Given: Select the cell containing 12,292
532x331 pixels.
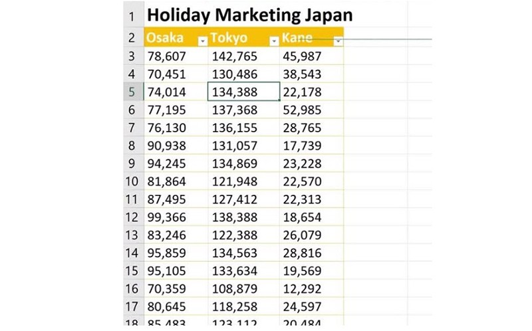Looking at the screenshot, I should point(311,288).
